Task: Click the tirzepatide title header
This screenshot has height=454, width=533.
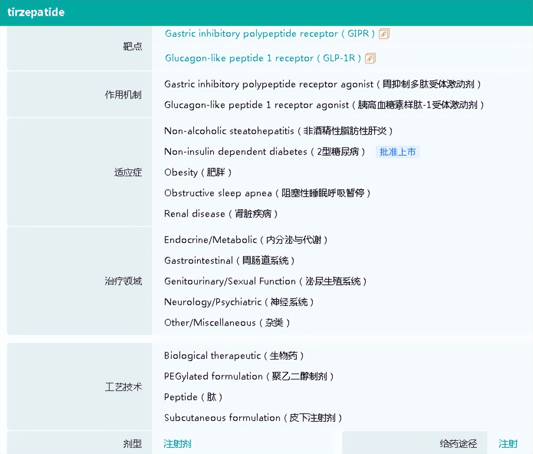Action: click(x=36, y=12)
